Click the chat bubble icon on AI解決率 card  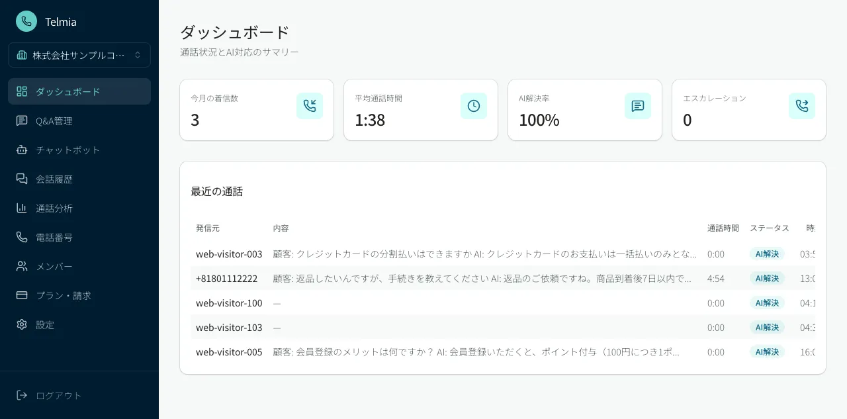click(x=638, y=105)
